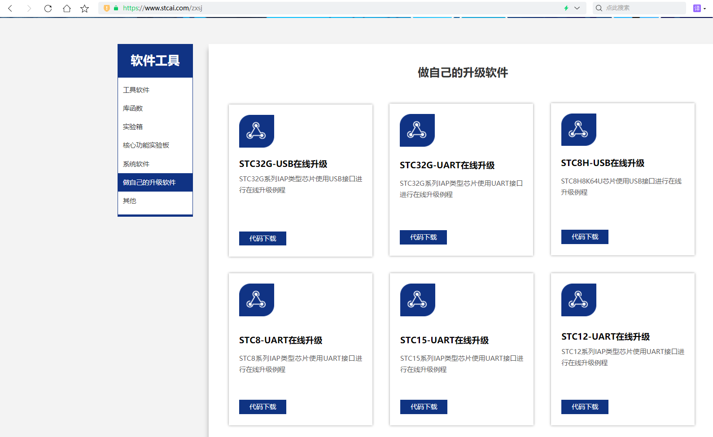Click the STC32G-USB在线升级 card icon
Image resolution: width=713 pixels, height=437 pixels.
(257, 131)
